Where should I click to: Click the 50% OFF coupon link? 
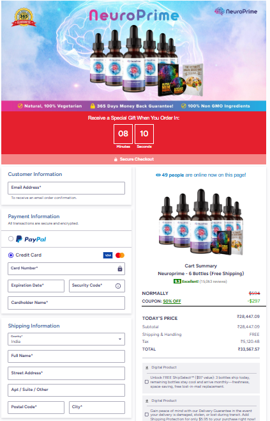[x=172, y=301]
